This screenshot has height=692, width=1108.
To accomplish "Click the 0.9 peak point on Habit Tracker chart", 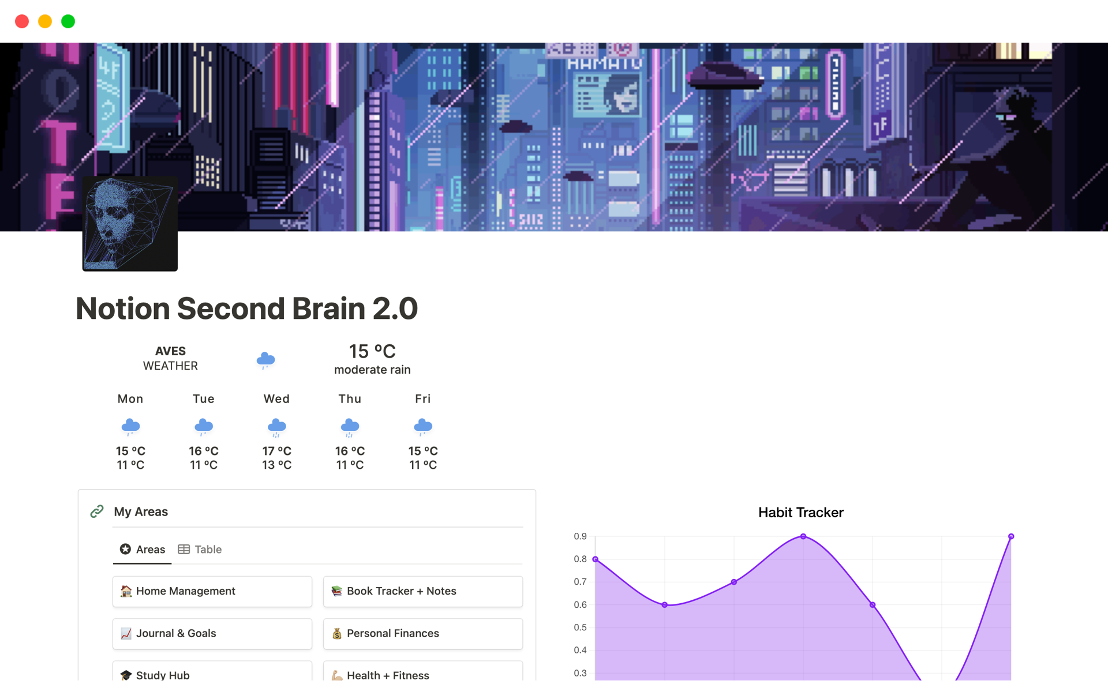I will (803, 536).
